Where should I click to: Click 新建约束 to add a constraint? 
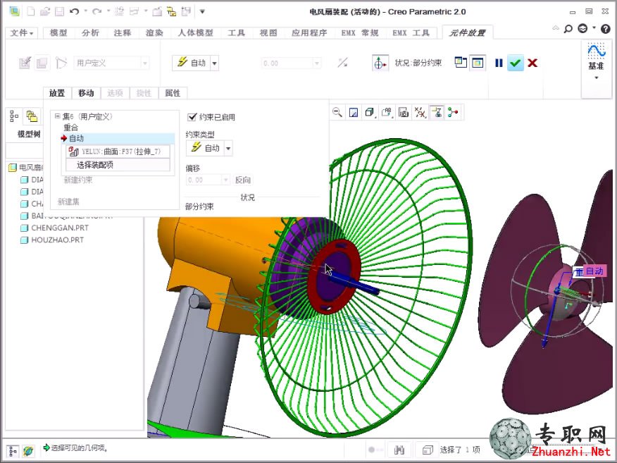(78, 180)
